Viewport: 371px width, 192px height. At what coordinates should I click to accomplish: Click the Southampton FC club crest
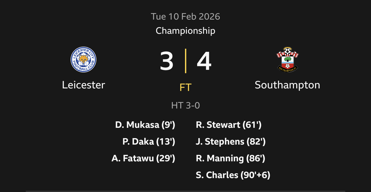(287, 60)
